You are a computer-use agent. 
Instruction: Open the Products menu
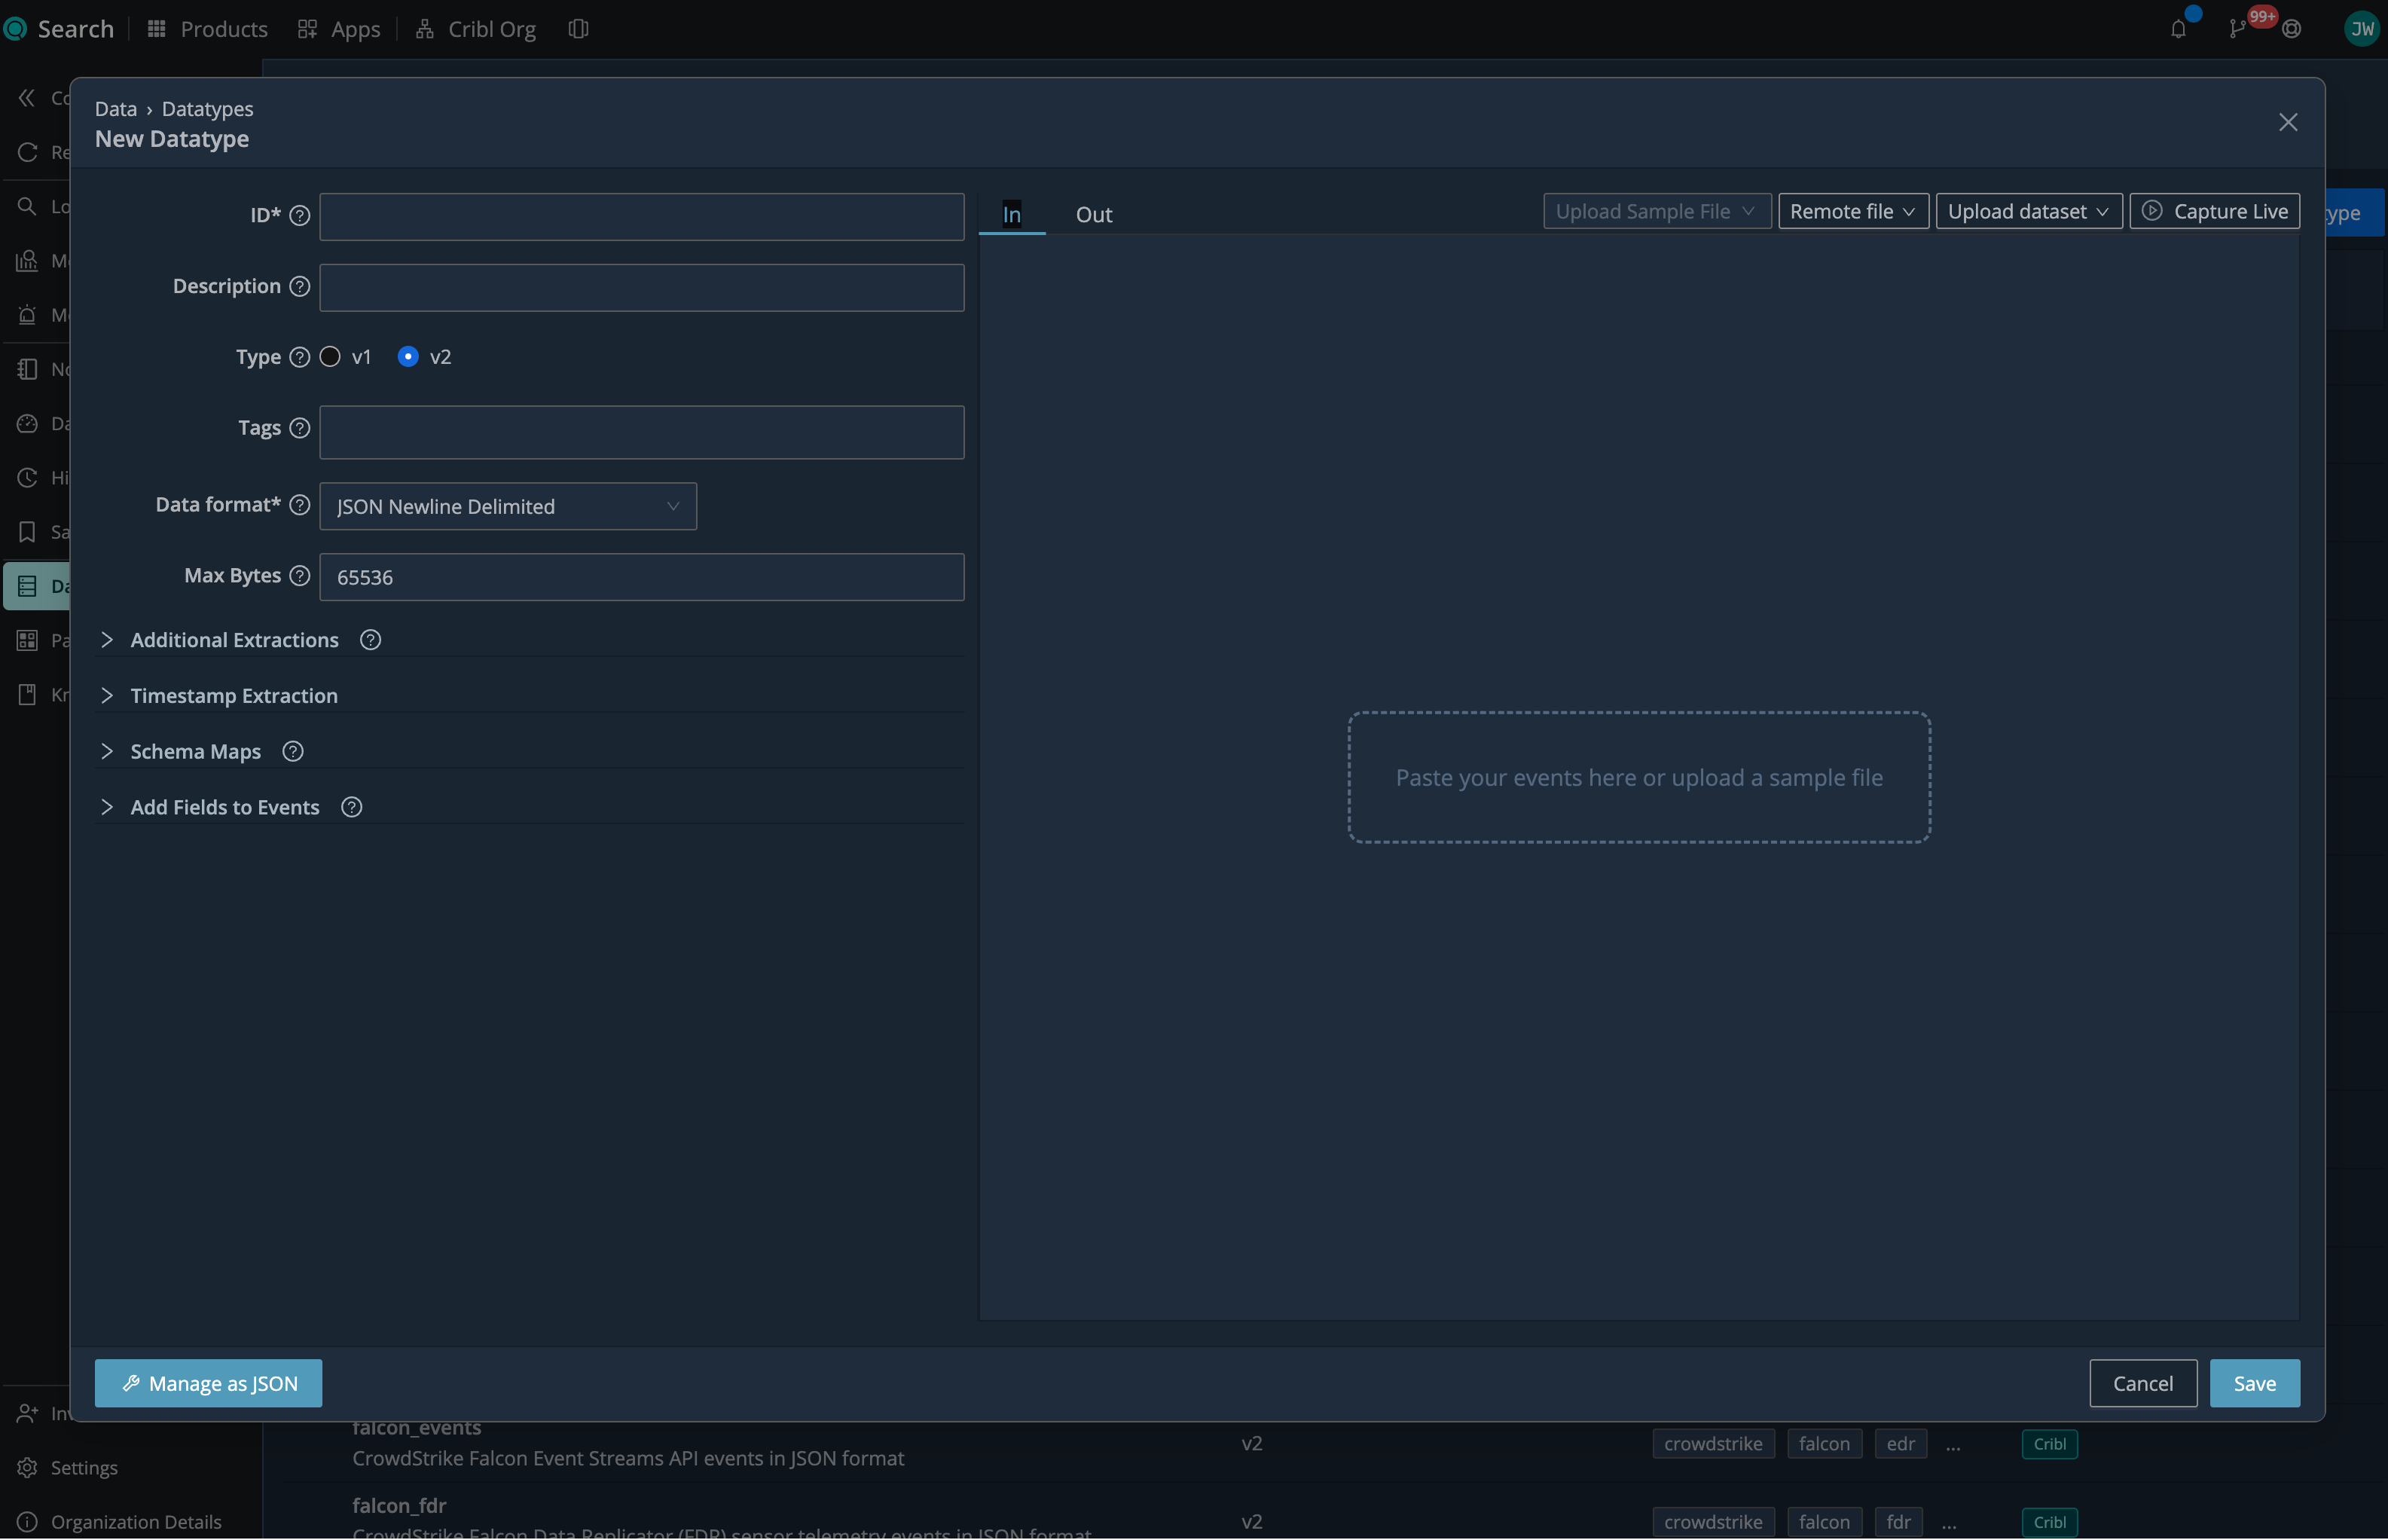point(208,29)
